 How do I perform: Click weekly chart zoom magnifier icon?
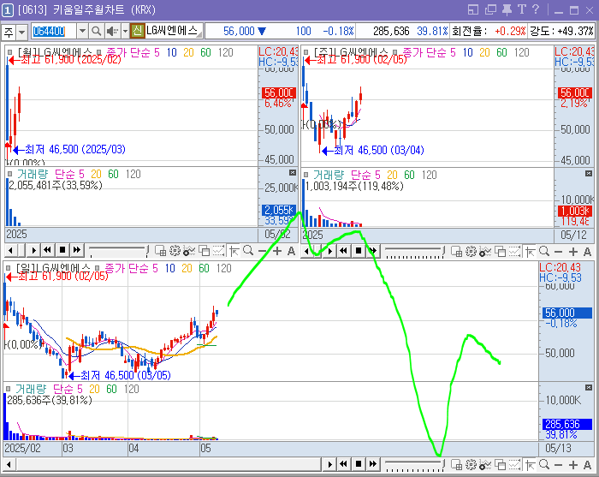click(544, 251)
